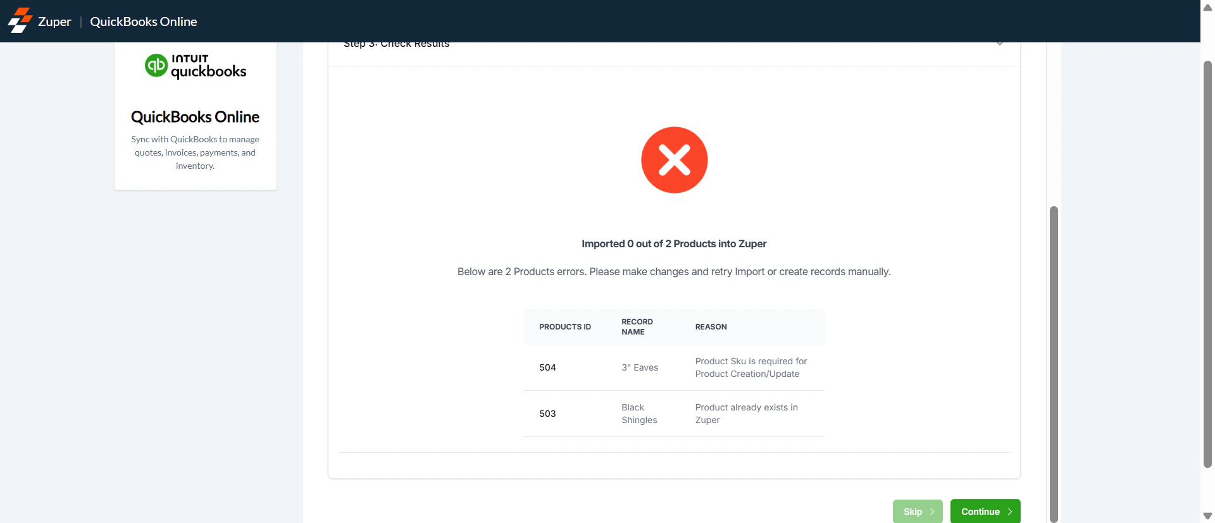The width and height of the screenshot is (1215, 523).
Task: Click the arrow on the Skip button
Action: 932,512
